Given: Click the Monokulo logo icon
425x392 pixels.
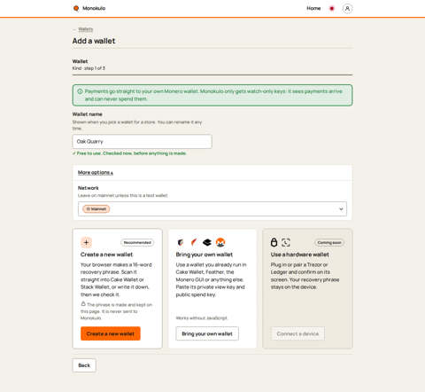Looking at the screenshot, I should 76,8.
